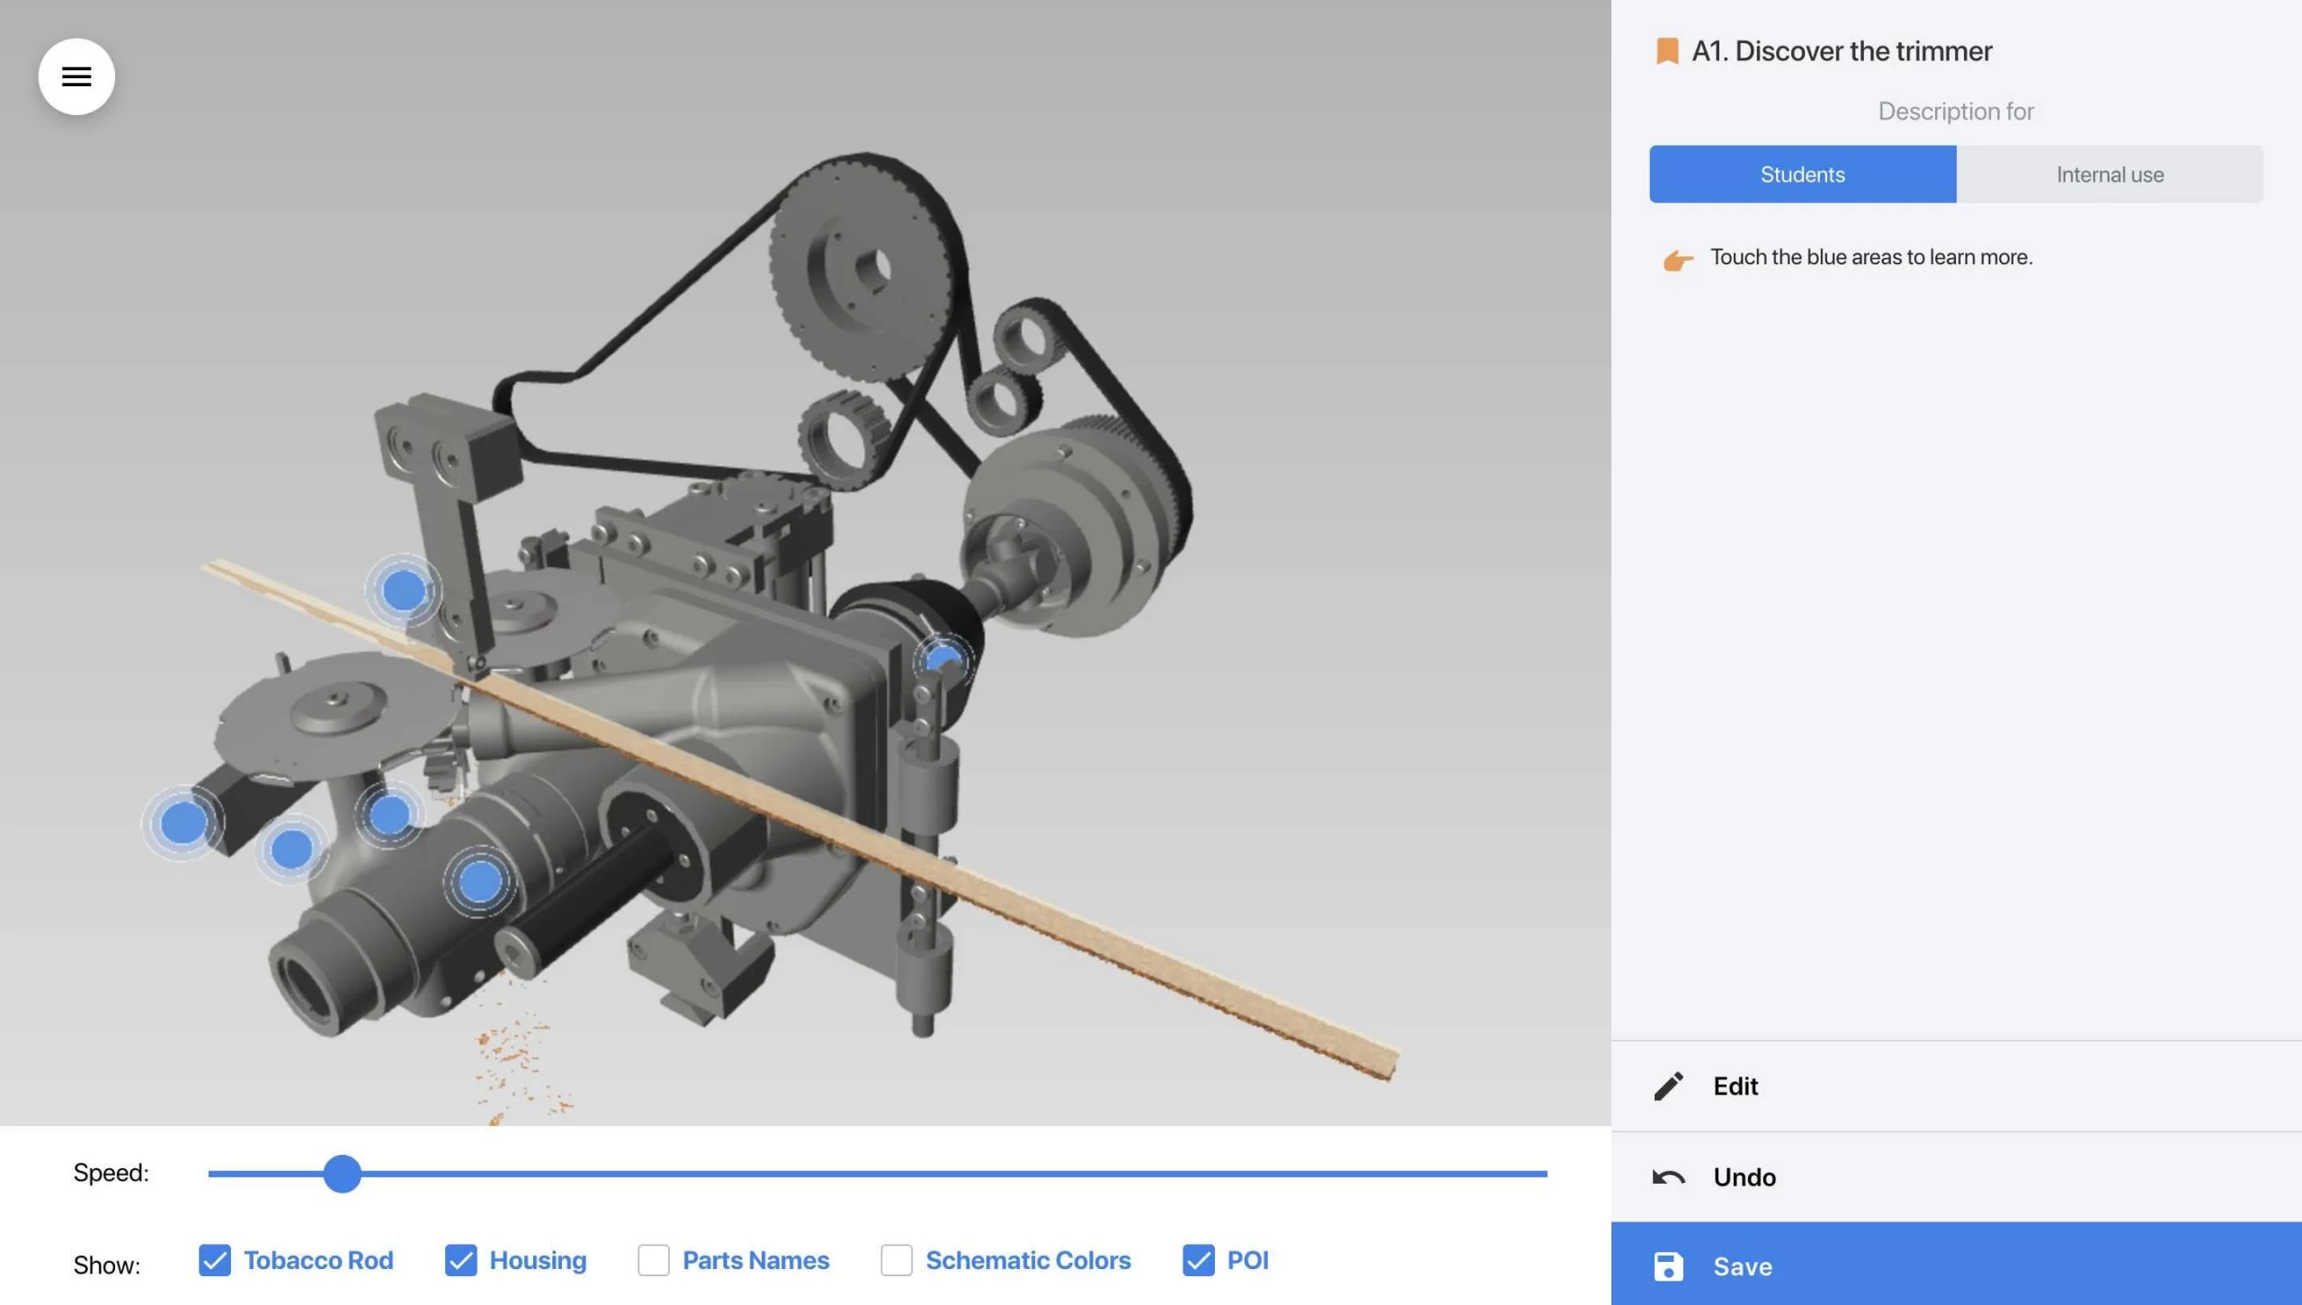Uncheck the Tobacco Rod checkbox
The image size is (2302, 1305).
coord(215,1260)
